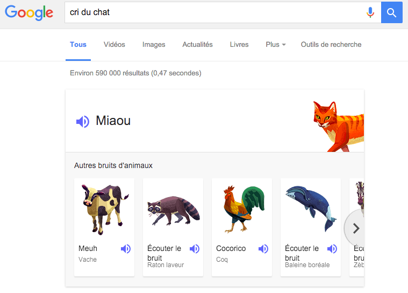The width and height of the screenshot is (408, 293).
Task: Click 'Écouter le bruit' on raccoon card
Action: point(164,253)
